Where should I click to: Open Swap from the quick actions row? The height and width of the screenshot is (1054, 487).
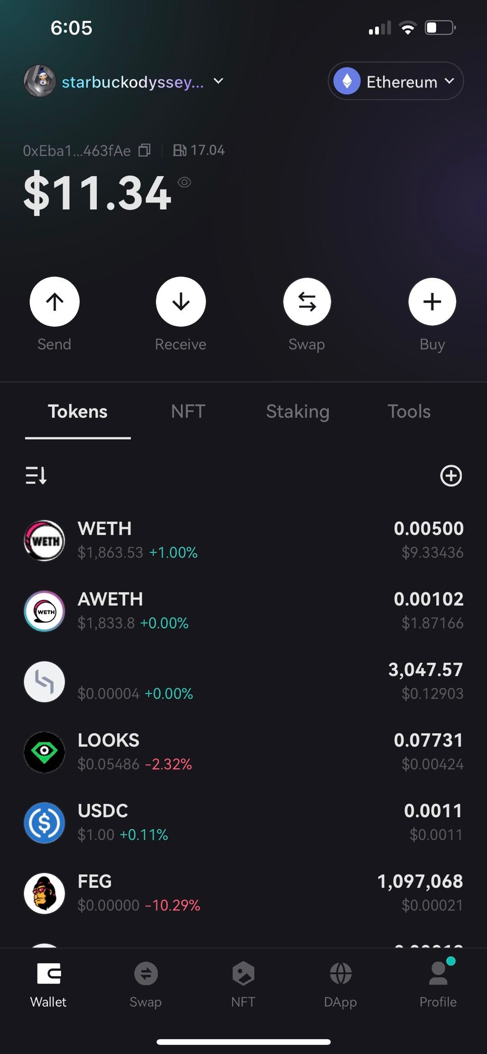click(307, 301)
